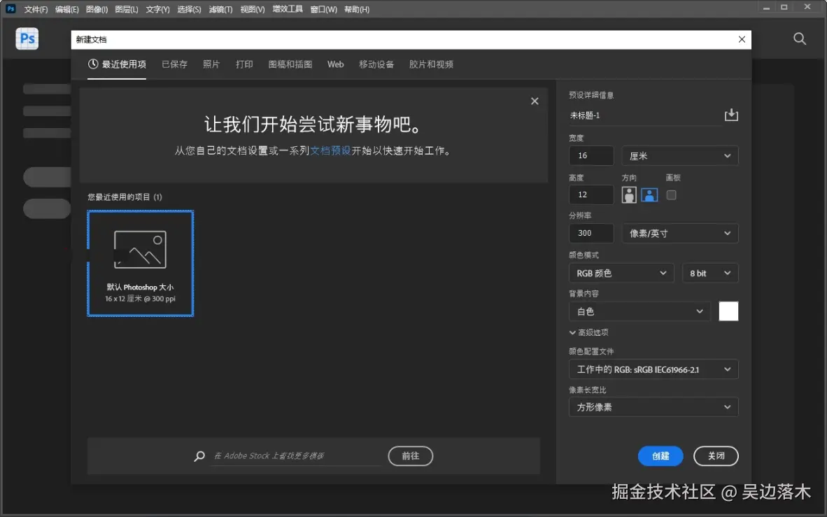The width and height of the screenshot is (827, 517).
Task: Switch to the 图稿和插图 tab
Action: pyautogui.click(x=290, y=64)
